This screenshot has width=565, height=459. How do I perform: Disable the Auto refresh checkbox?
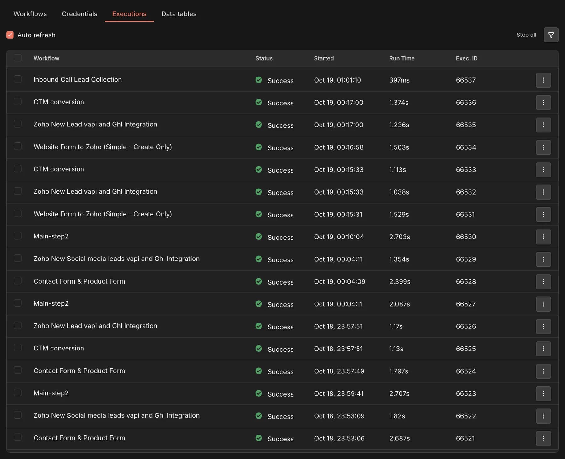tap(10, 35)
